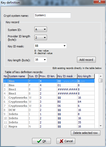Edit the key length 35 cell
106x147 pixels.
86,122
